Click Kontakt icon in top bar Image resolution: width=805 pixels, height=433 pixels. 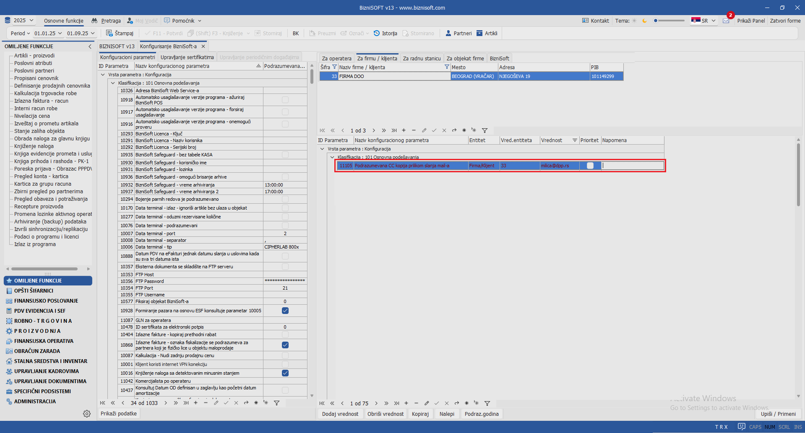(585, 21)
